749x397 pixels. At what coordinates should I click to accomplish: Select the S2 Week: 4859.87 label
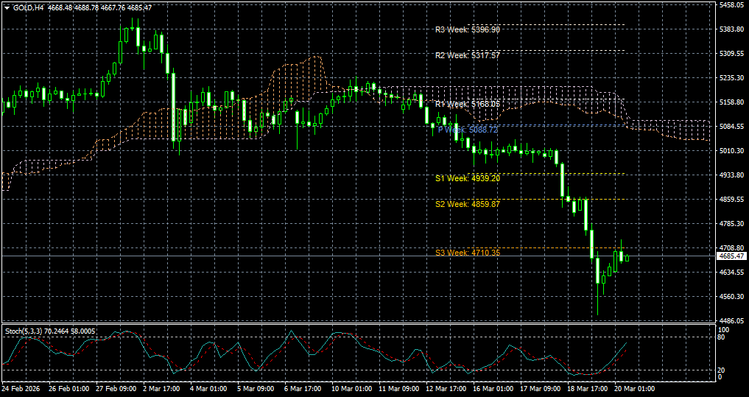tap(468, 204)
